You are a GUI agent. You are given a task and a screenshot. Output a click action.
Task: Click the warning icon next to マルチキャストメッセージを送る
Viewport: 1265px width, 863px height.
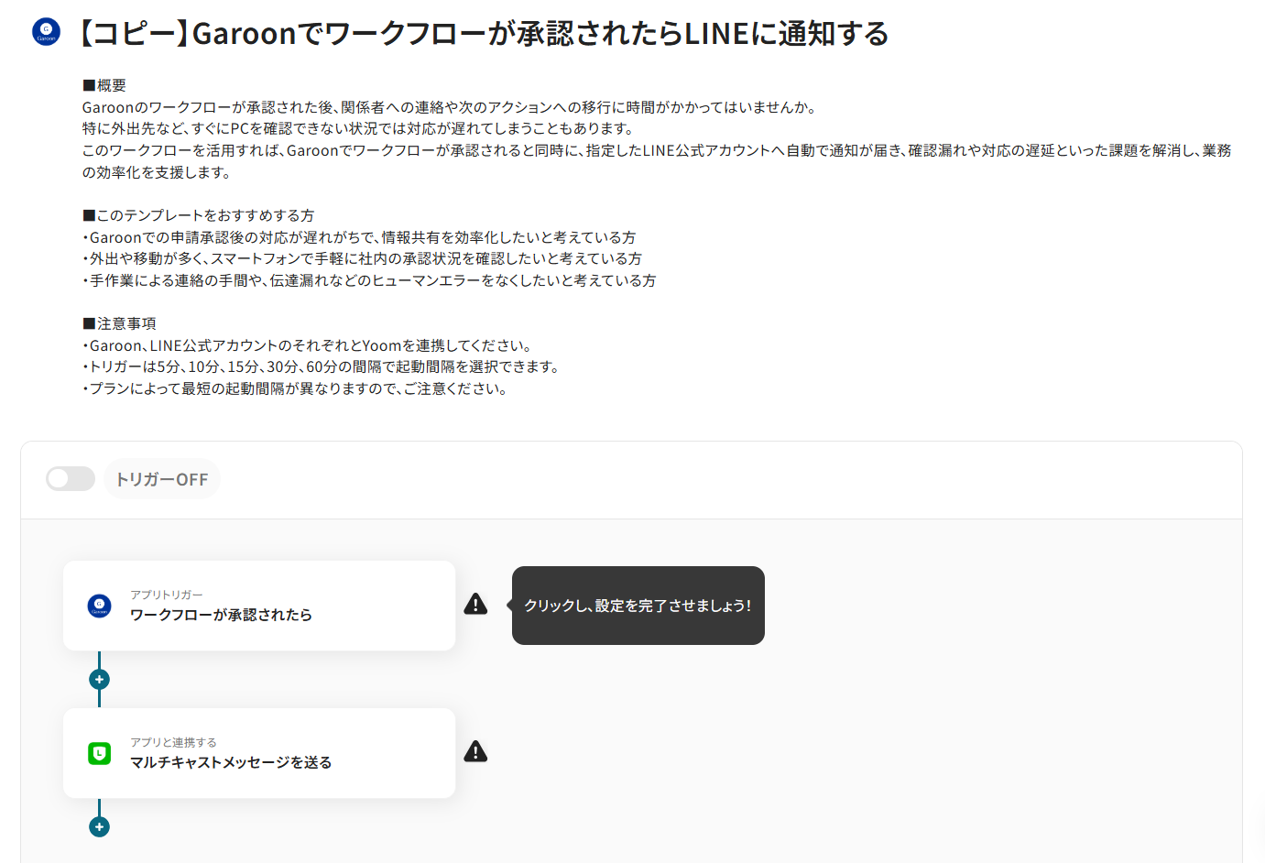[475, 751]
